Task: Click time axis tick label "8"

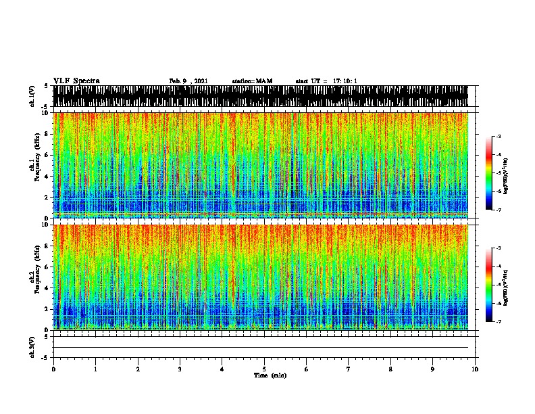Action: [x=390, y=369]
